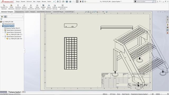Collapse Çalışma Sayfası1 tree node
This screenshot has height=95, width=169.
pos(1,26)
